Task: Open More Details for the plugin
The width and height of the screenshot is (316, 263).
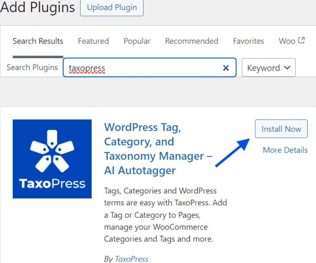Action: click(285, 150)
